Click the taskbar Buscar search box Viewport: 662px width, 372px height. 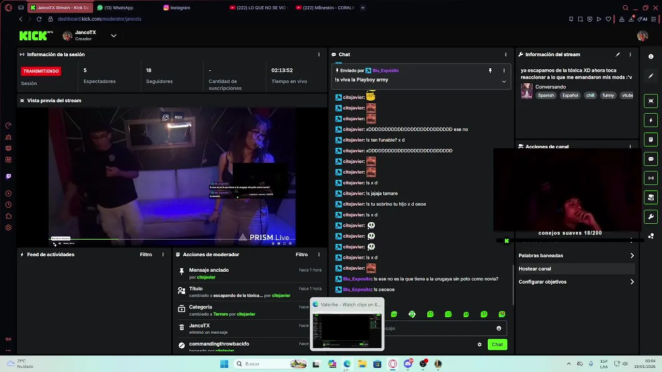tap(271, 364)
